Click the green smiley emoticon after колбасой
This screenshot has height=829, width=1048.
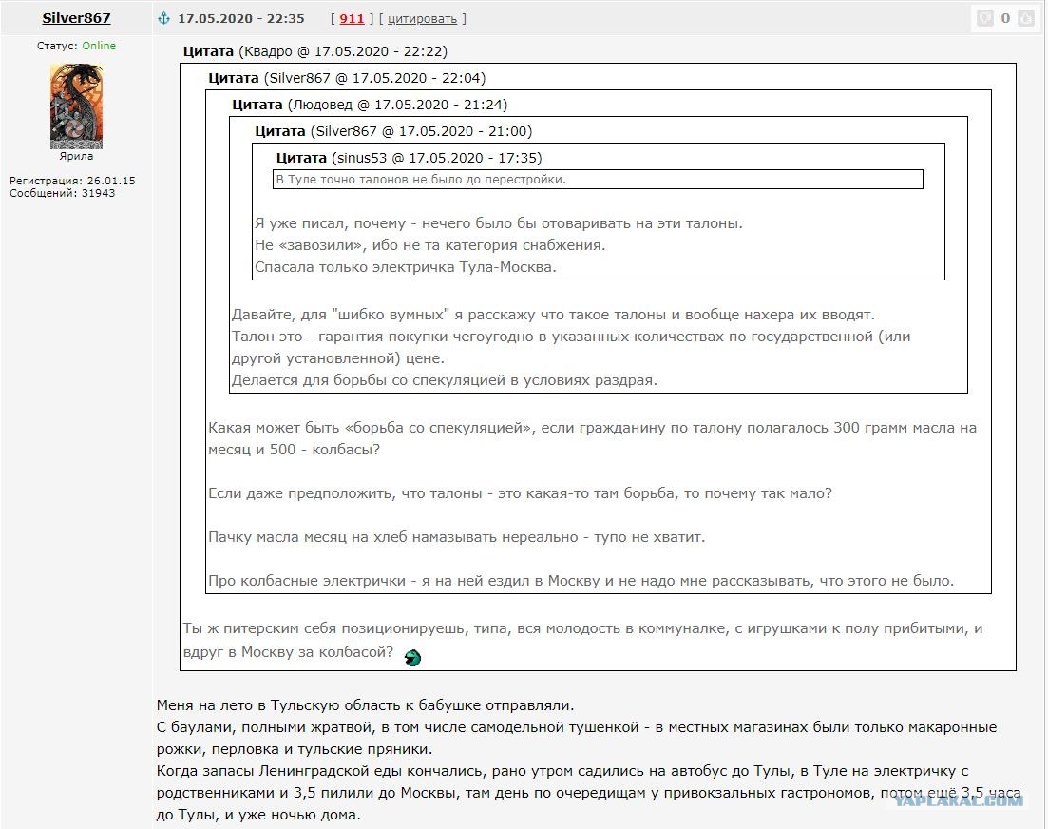[x=412, y=658]
